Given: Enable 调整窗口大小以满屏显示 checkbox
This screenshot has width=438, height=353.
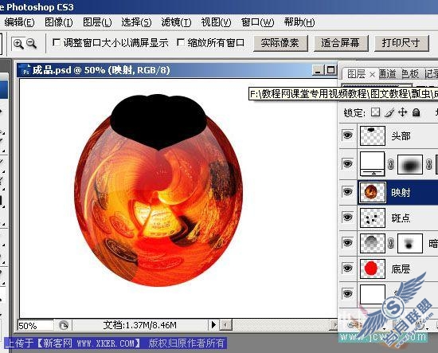Looking at the screenshot, I should tap(57, 43).
